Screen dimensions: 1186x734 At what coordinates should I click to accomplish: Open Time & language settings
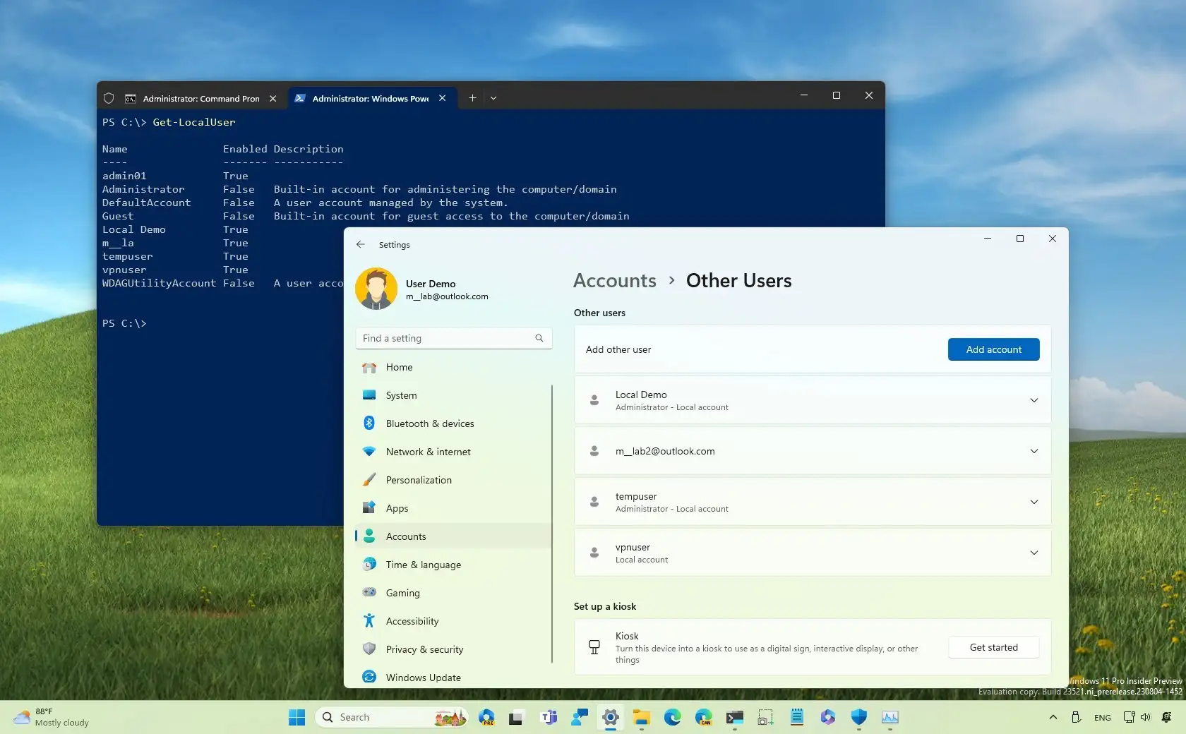(x=453, y=565)
